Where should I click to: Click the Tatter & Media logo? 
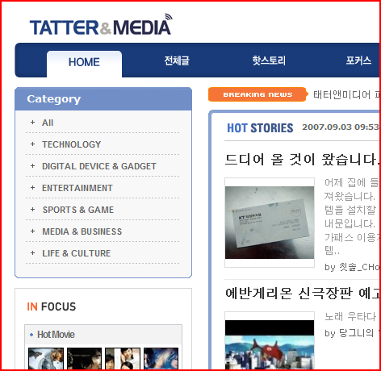pos(101,25)
